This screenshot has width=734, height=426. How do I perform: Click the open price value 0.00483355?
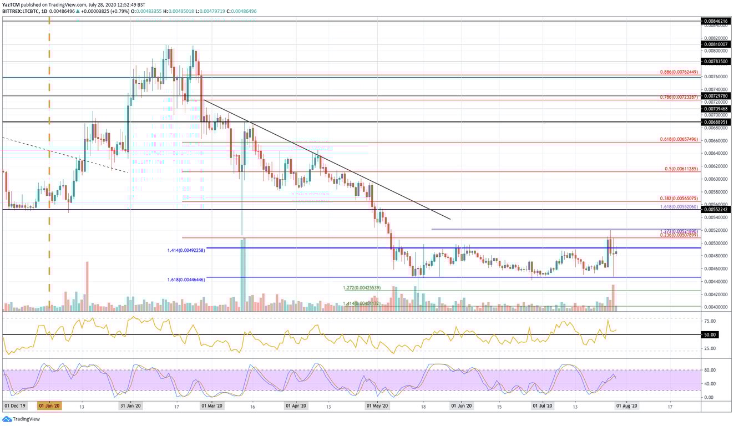tap(150, 10)
